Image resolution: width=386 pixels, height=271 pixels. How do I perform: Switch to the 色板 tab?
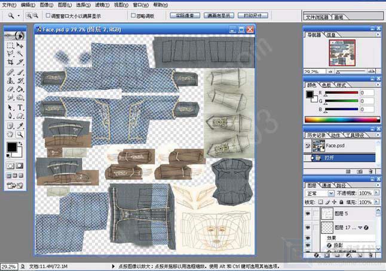pyautogui.click(x=326, y=85)
